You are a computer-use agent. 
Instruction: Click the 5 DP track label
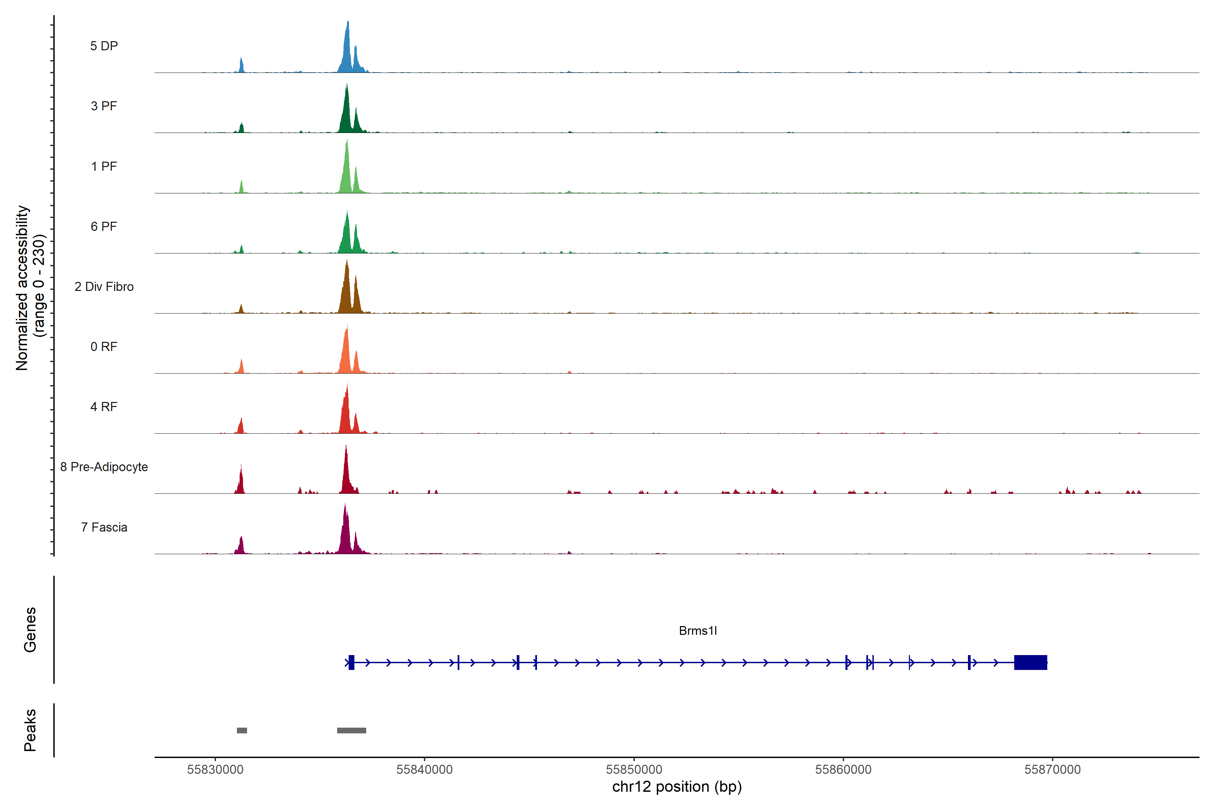[104, 46]
